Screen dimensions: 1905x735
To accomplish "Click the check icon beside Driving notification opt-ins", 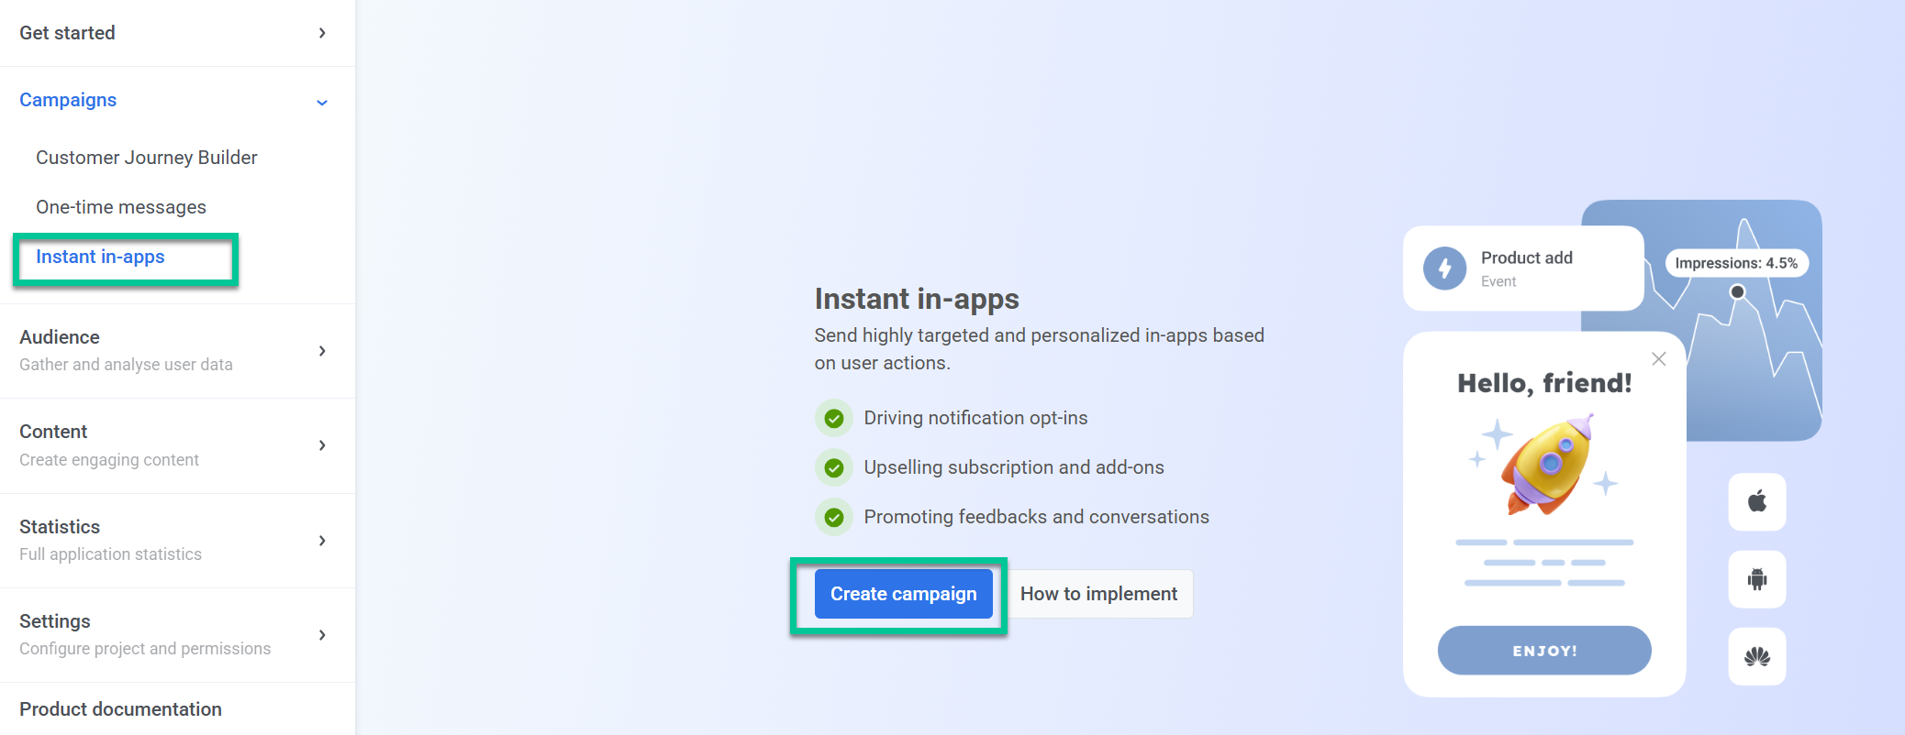I will click(834, 419).
